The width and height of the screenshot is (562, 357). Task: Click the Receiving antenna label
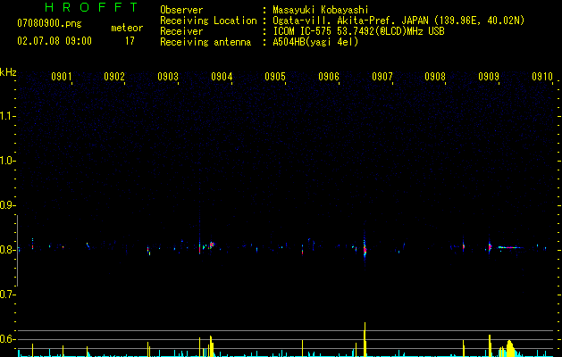point(206,42)
